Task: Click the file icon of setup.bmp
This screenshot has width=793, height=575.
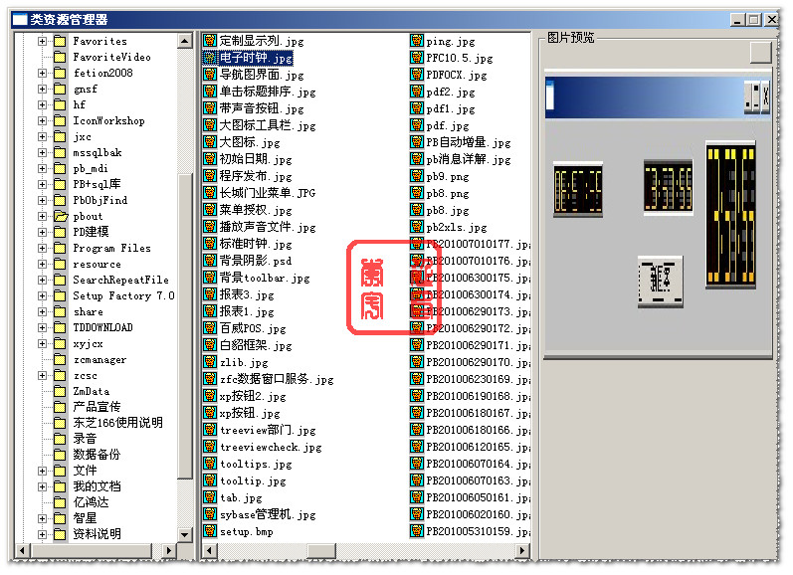Action: coord(210,531)
